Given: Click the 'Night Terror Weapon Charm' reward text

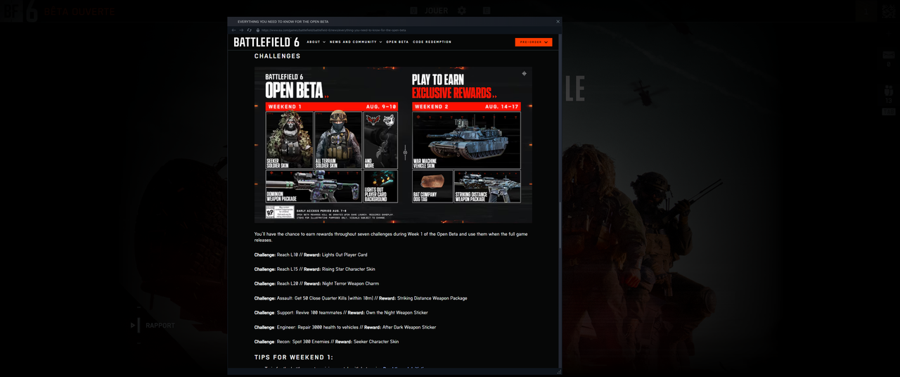Looking at the screenshot, I should (350, 283).
